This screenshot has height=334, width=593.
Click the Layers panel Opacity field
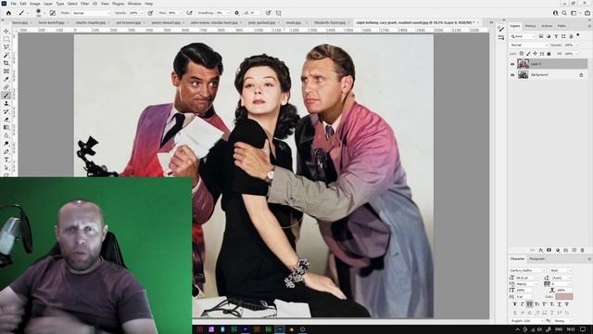coord(570,45)
